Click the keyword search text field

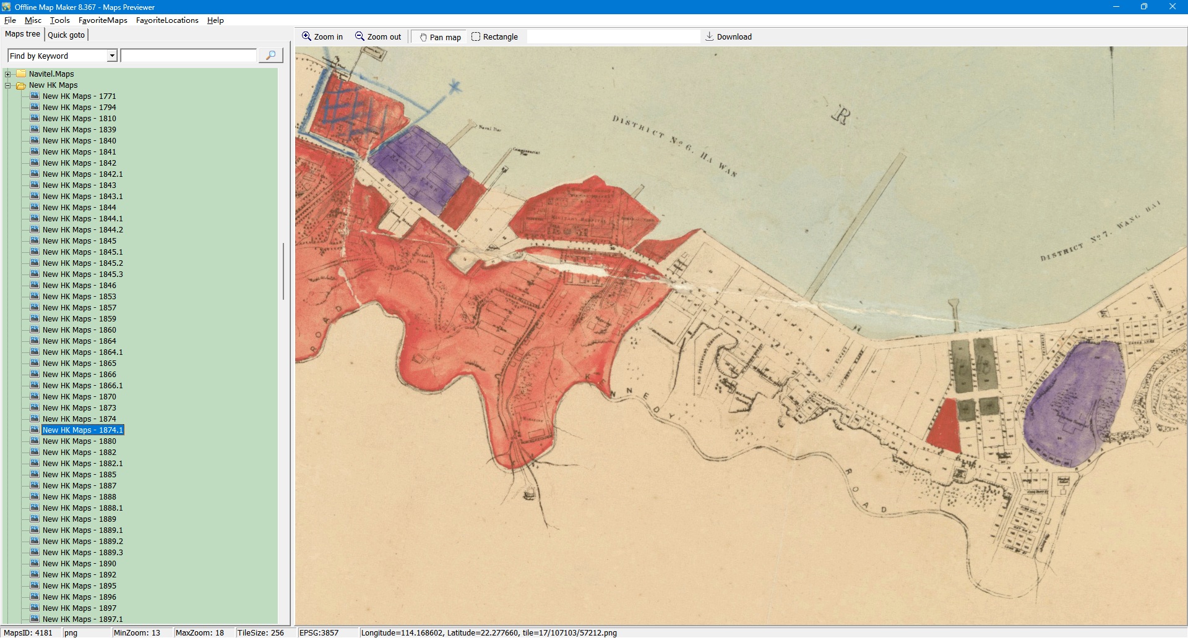point(188,56)
